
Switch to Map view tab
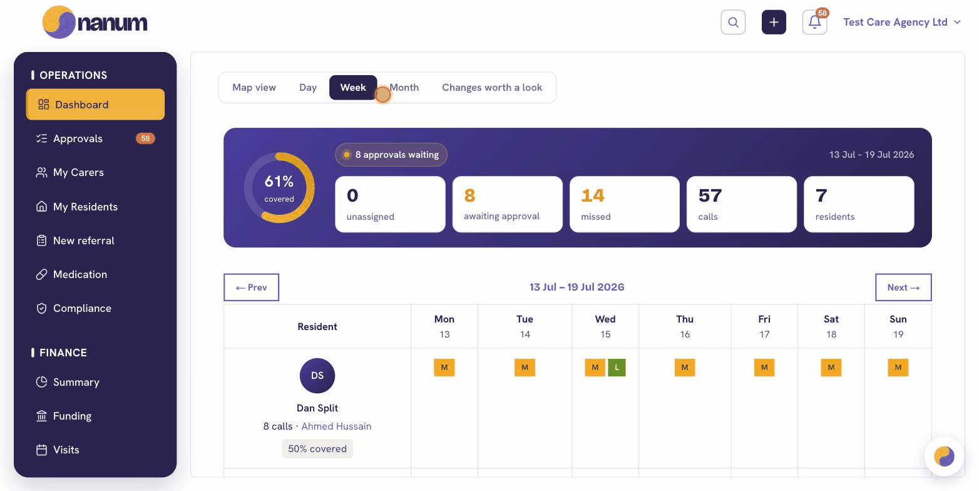(254, 88)
